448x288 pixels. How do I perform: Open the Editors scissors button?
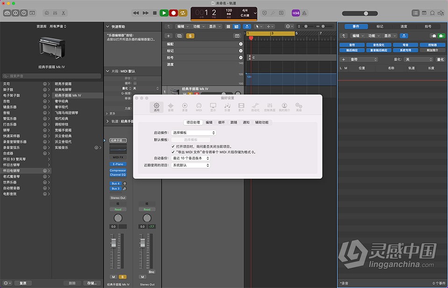[x=63, y=13]
